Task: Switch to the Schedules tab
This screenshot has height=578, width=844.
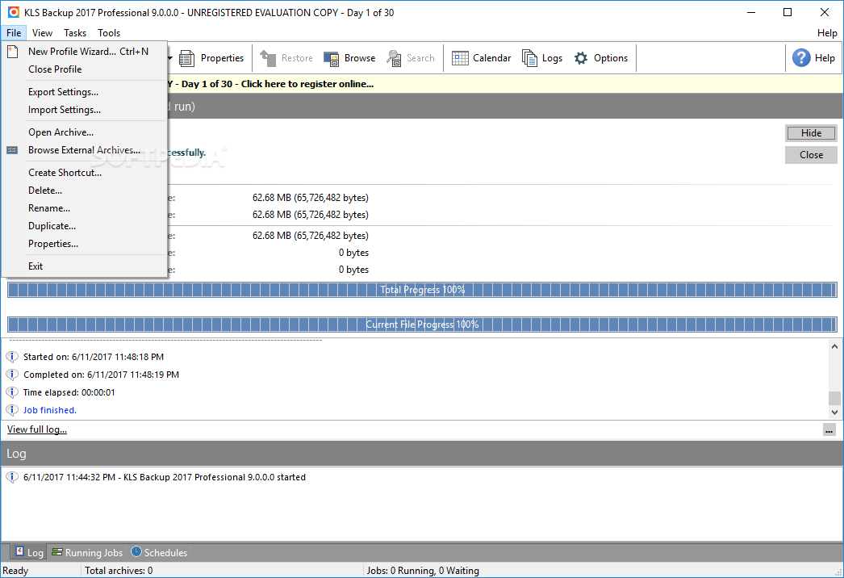Action: click(159, 552)
